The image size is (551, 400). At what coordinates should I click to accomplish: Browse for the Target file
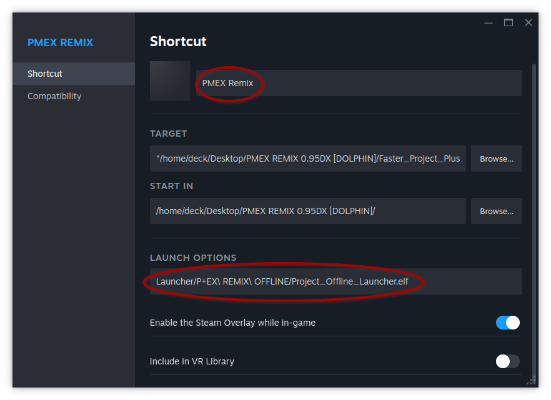pyautogui.click(x=497, y=159)
